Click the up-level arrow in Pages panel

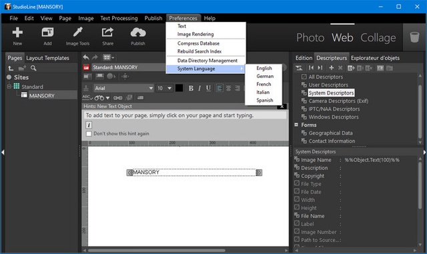[11, 68]
